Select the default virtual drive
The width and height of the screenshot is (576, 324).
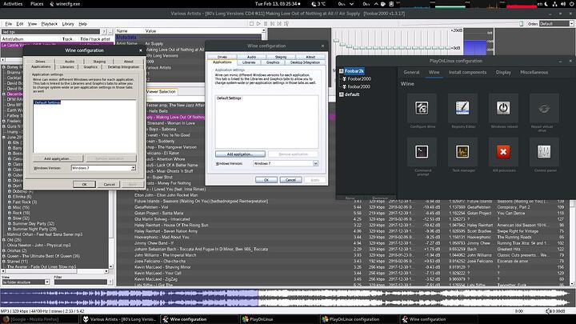352,94
